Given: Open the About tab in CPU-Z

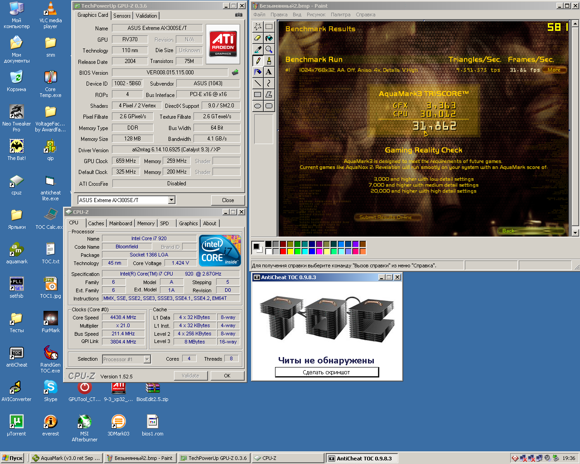Looking at the screenshot, I should 209,223.
